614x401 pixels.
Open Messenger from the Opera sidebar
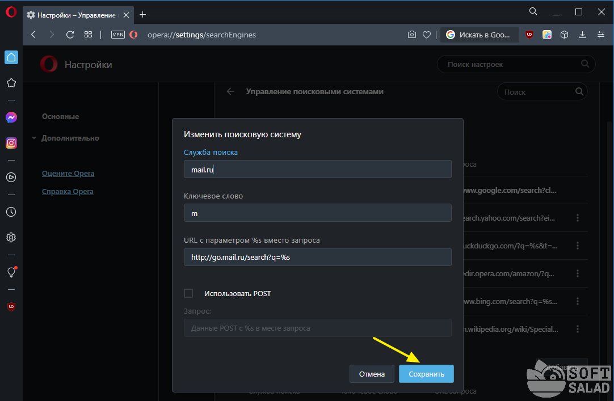[11, 117]
